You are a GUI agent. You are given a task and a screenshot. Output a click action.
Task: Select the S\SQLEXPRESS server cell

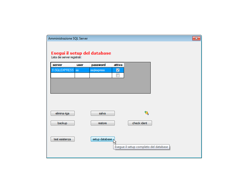point(63,70)
